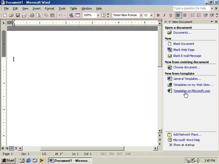Open the Edit menu
The height and width of the screenshot is (164, 219).
tap(15, 8)
